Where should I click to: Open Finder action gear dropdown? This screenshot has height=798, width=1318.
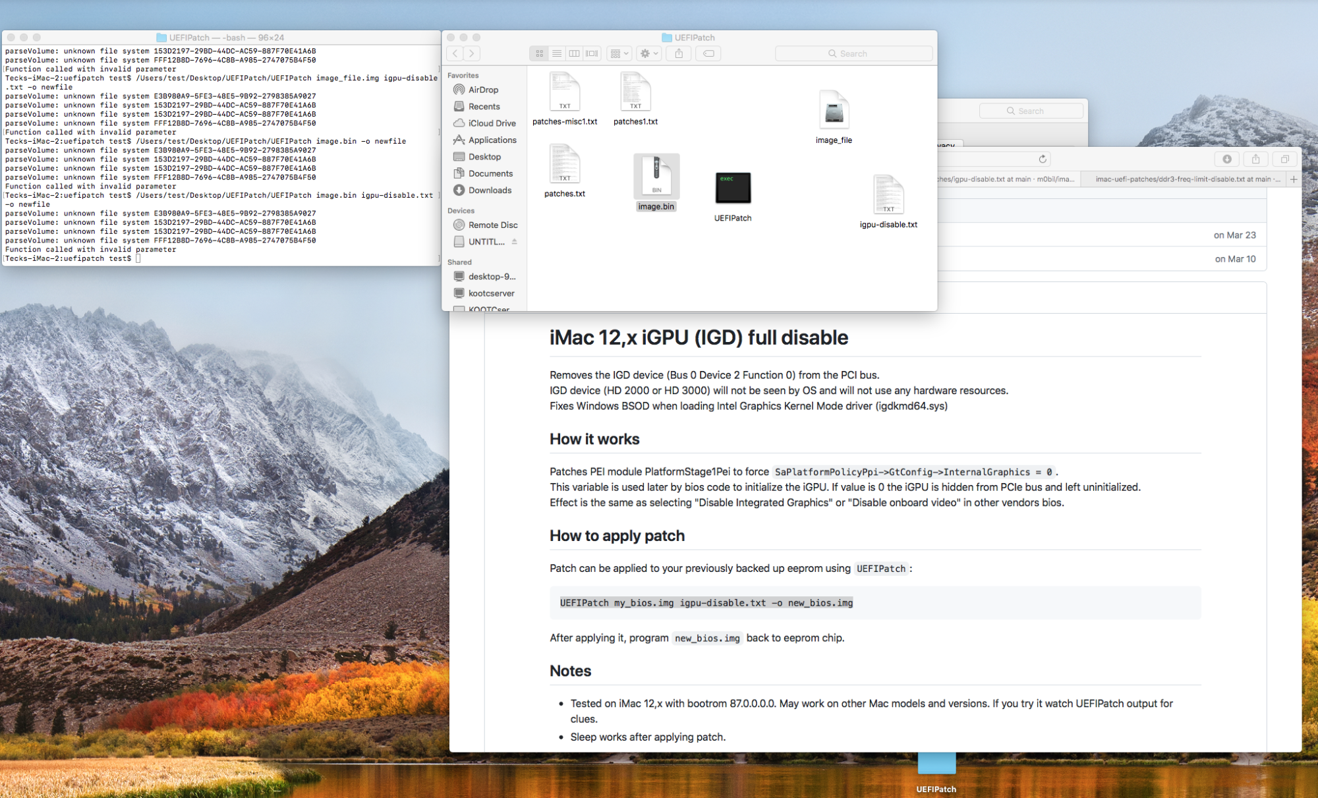coord(649,53)
